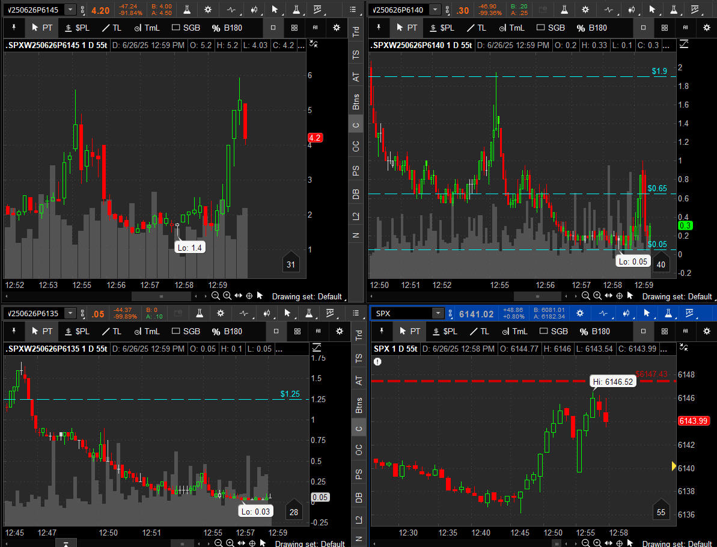Open the flask icon left of gear in P6135 header
This screenshot has width=717, height=547.
click(200, 313)
